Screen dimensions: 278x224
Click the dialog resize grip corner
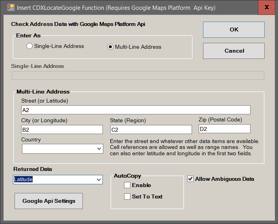tap(273, 219)
